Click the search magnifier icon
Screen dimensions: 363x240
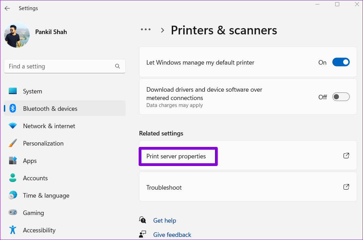[117, 66]
